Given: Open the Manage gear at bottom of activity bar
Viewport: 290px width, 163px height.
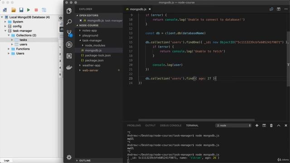Looking at the screenshot, I should (x=69, y=157).
